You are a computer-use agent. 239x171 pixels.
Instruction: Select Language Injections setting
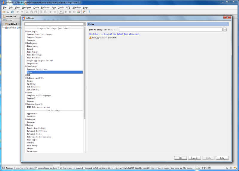[37, 69]
